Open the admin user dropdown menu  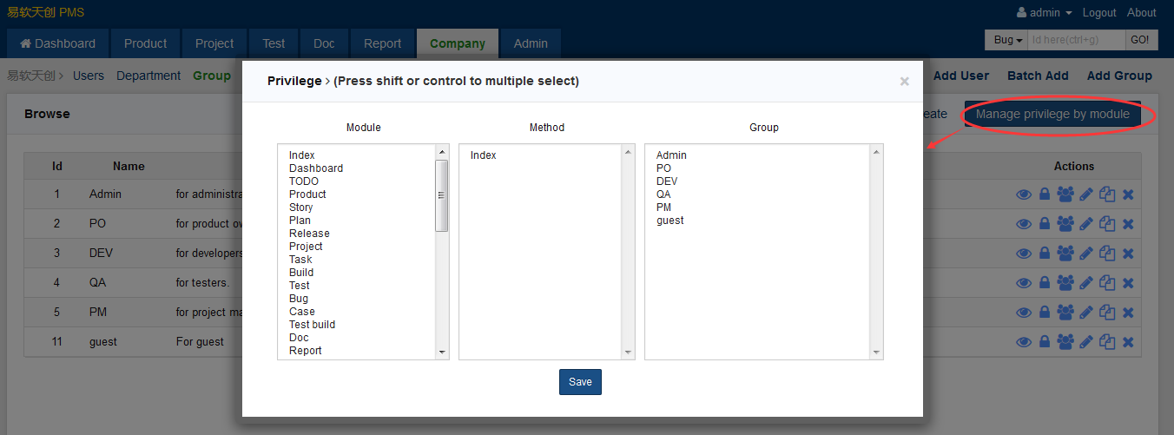(1044, 13)
